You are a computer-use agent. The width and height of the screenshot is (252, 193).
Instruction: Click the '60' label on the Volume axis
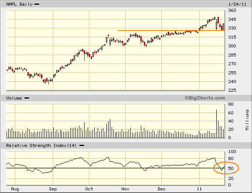tap(231, 113)
